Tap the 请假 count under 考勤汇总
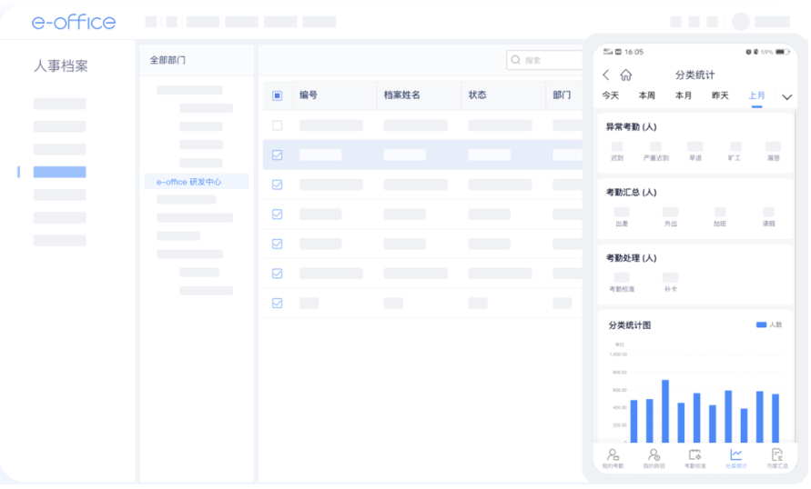 point(768,212)
